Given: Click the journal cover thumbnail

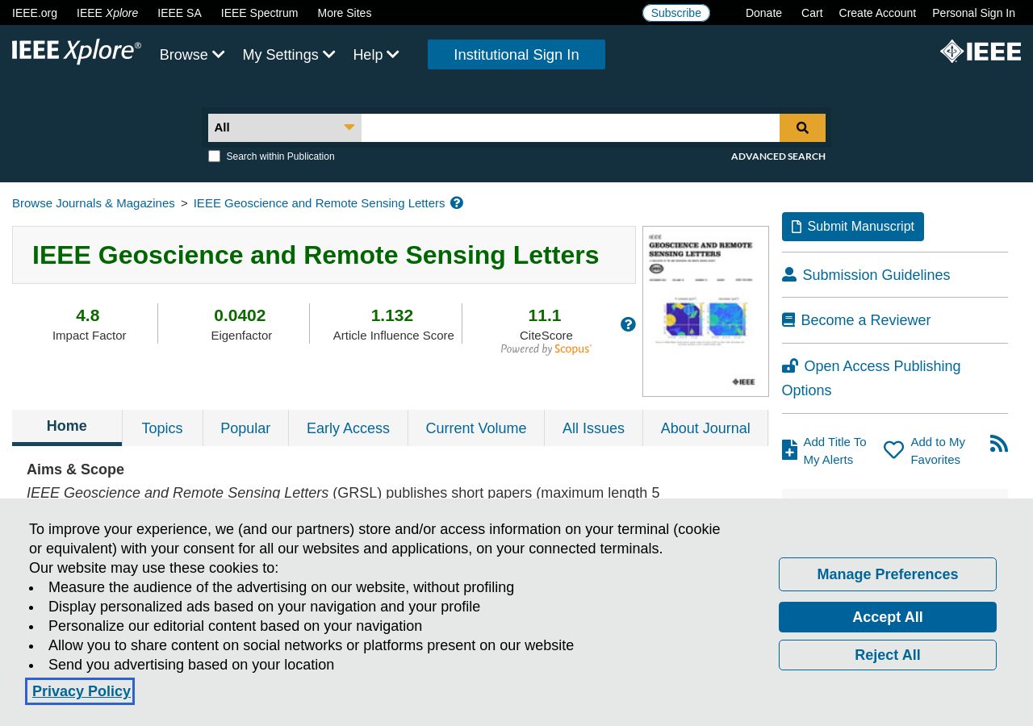Looking at the screenshot, I should 705,311.
